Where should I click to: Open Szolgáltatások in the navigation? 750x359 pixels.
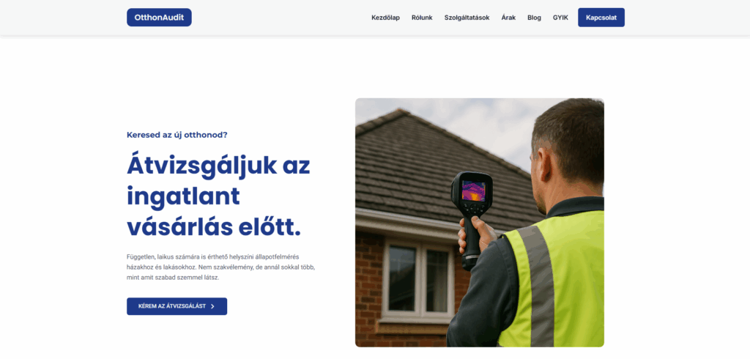coord(467,18)
